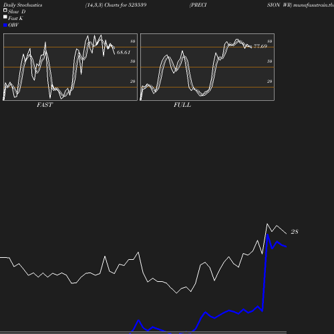
Task: Select the 'Daily Stochastics' title text
Action: point(23,5)
